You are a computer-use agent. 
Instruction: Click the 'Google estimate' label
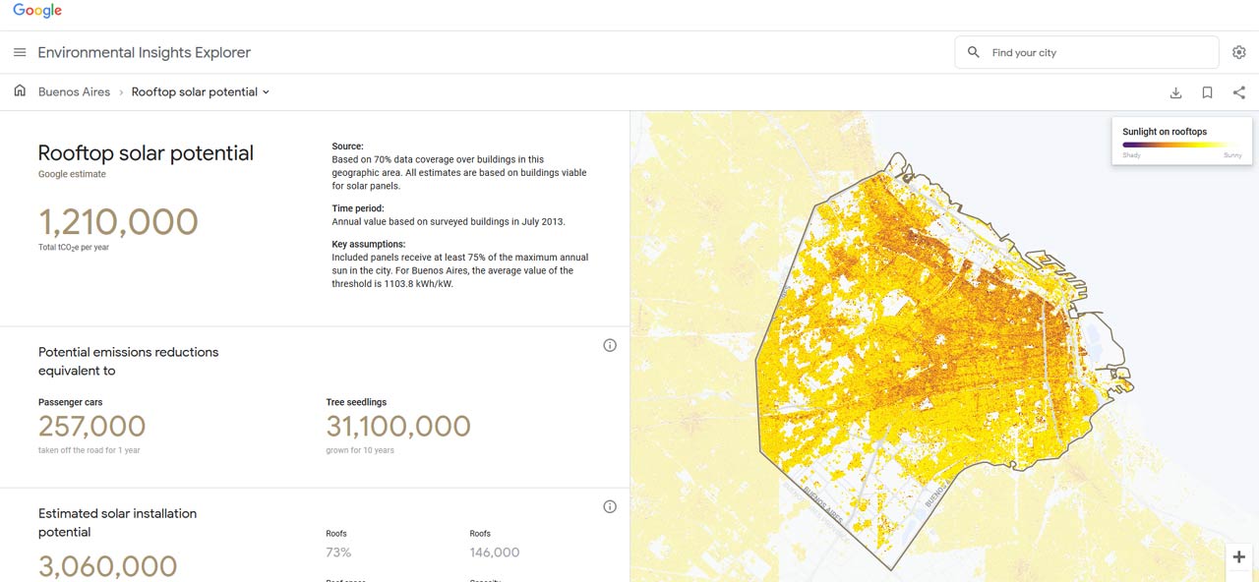72,174
